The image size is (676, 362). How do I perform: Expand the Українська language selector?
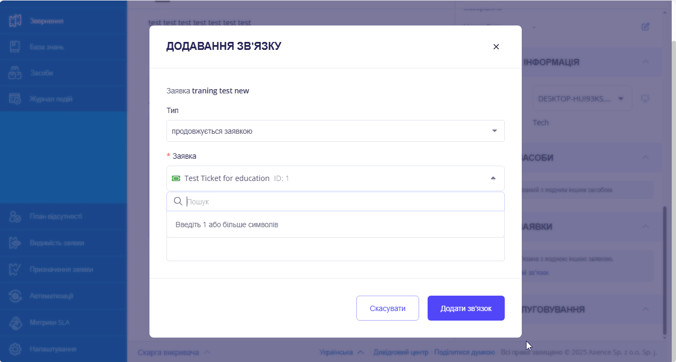point(341,351)
